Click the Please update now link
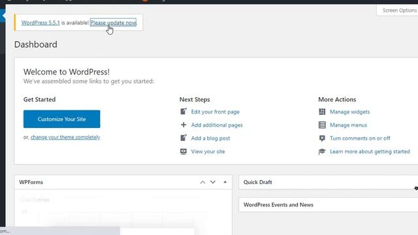Viewport: 418px width, 235px height. (x=113, y=23)
